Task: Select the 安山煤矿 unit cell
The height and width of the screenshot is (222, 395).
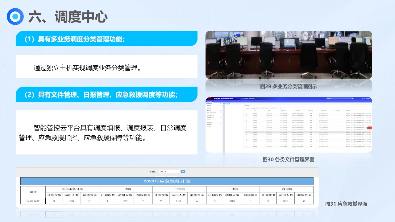Action: 33,201
